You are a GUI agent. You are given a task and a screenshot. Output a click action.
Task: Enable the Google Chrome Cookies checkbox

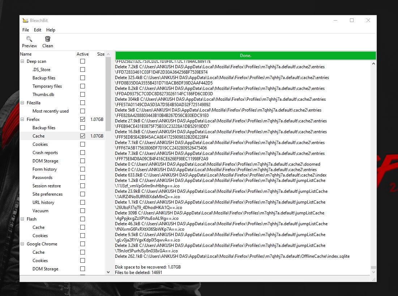click(82, 261)
